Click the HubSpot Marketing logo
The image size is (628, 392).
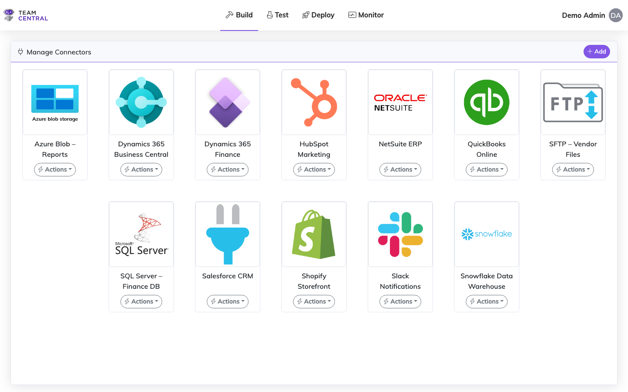pos(314,102)
